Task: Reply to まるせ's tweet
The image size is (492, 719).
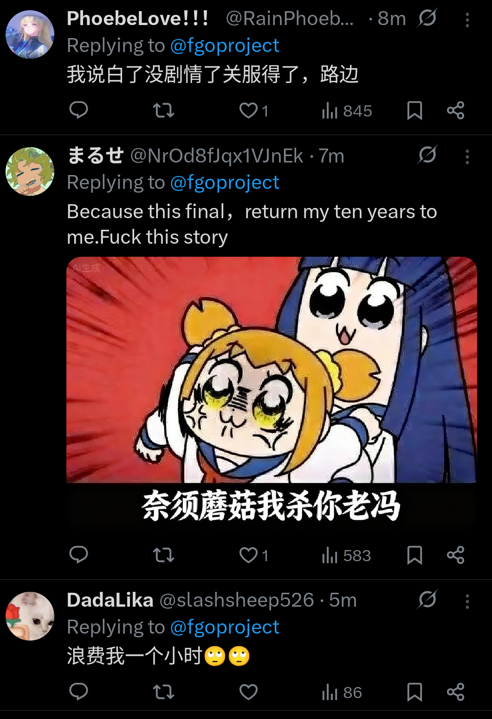Action: coord(78,555)
